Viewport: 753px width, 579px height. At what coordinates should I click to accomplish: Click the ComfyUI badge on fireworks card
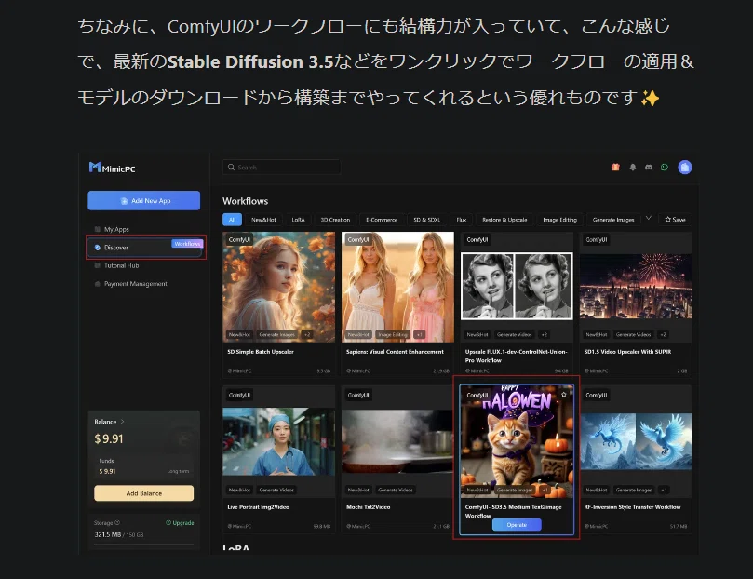click(597, 239)
